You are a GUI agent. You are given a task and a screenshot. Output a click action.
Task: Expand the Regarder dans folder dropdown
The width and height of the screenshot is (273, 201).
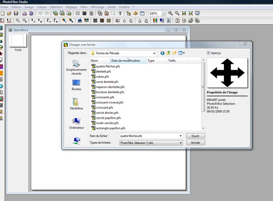(x=154, y=53)
